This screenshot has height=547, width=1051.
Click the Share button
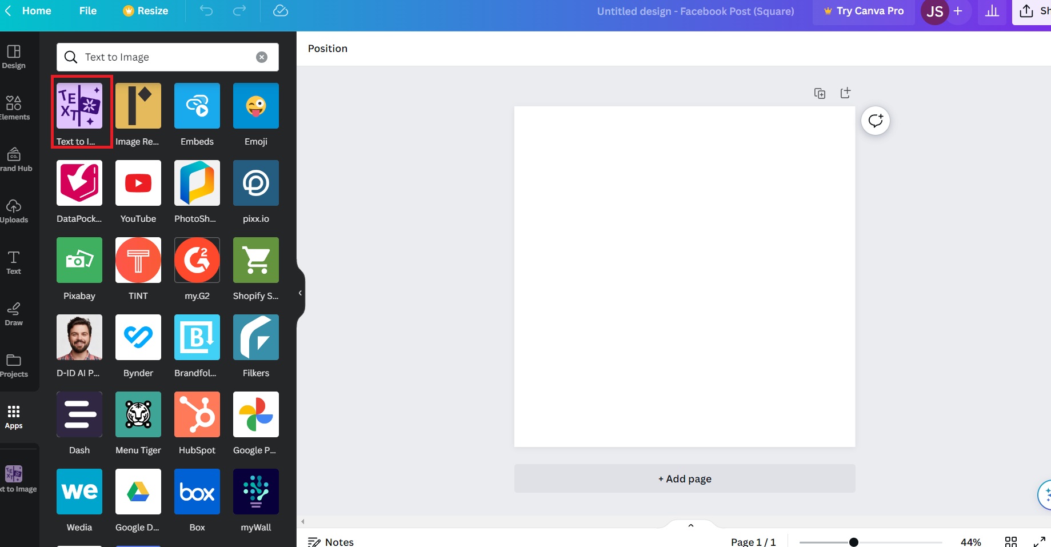tap(1033, 11)
